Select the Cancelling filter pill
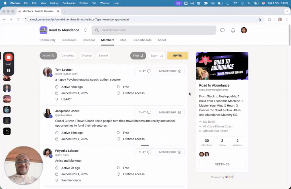Screen dimensions: 291x189 (68, 56)
